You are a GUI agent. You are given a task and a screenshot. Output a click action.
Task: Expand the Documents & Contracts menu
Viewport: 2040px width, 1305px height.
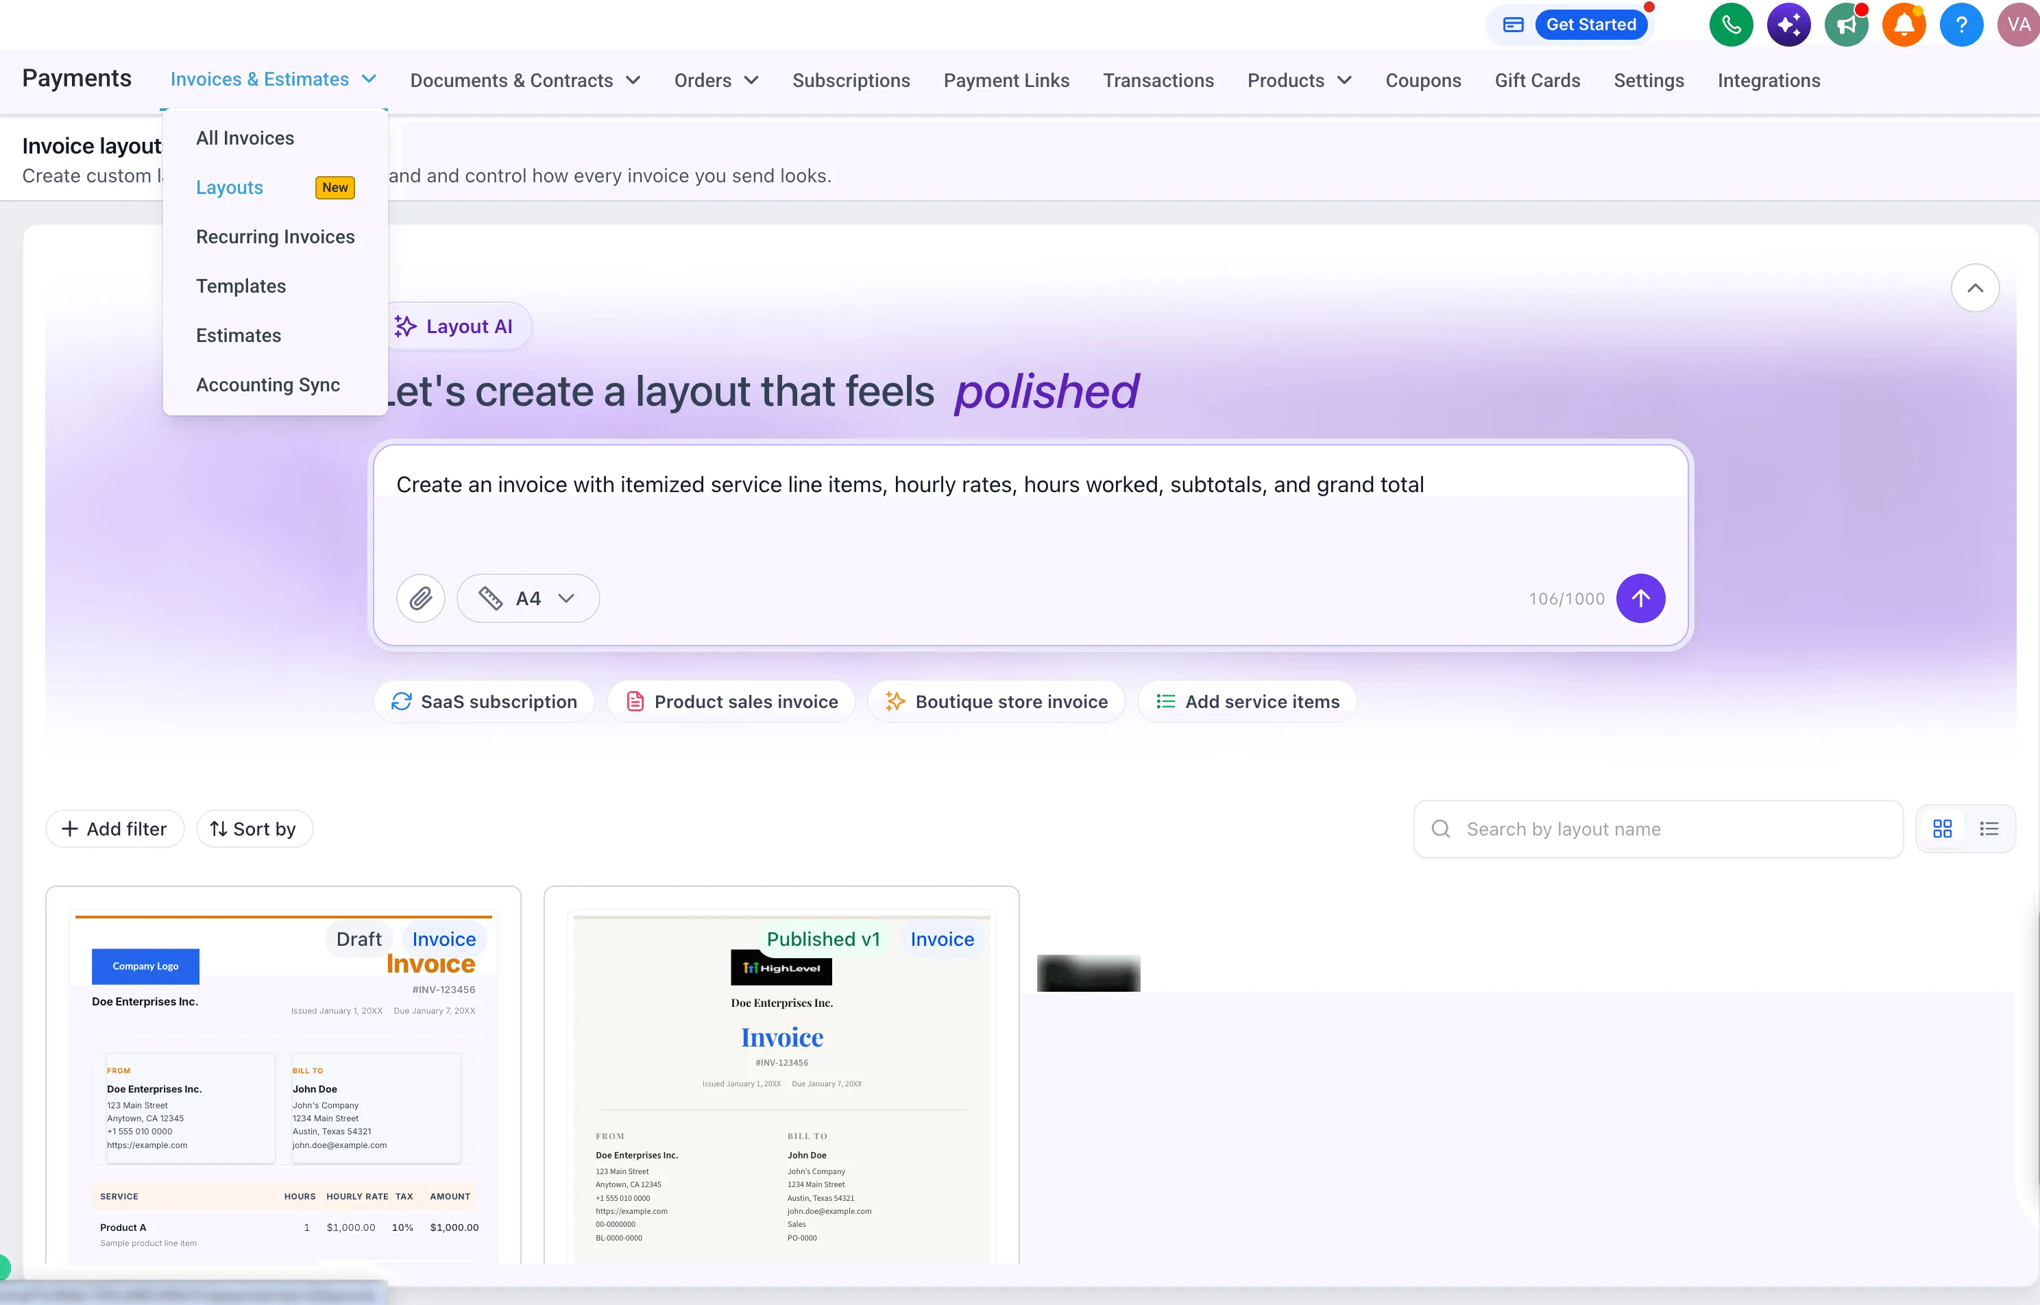(526, 80)
